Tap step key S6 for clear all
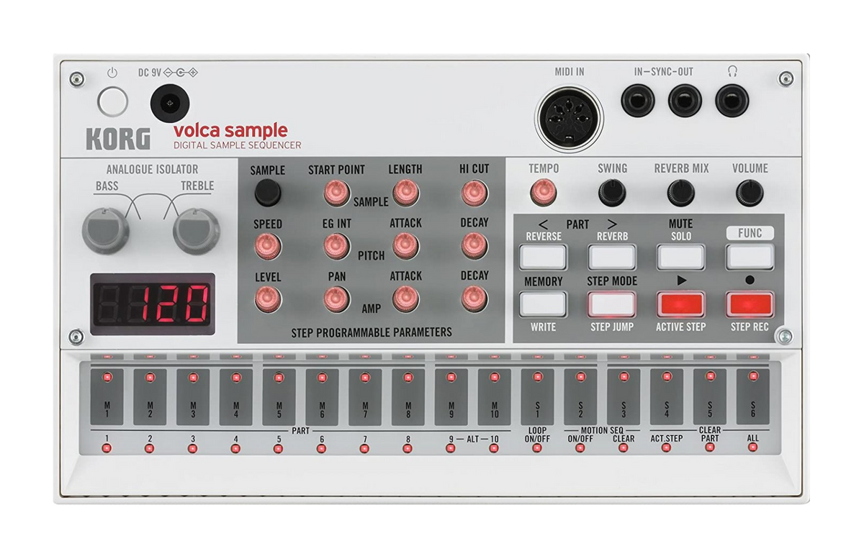The width and height of the screenshot is (864, 559). [753, 397]
